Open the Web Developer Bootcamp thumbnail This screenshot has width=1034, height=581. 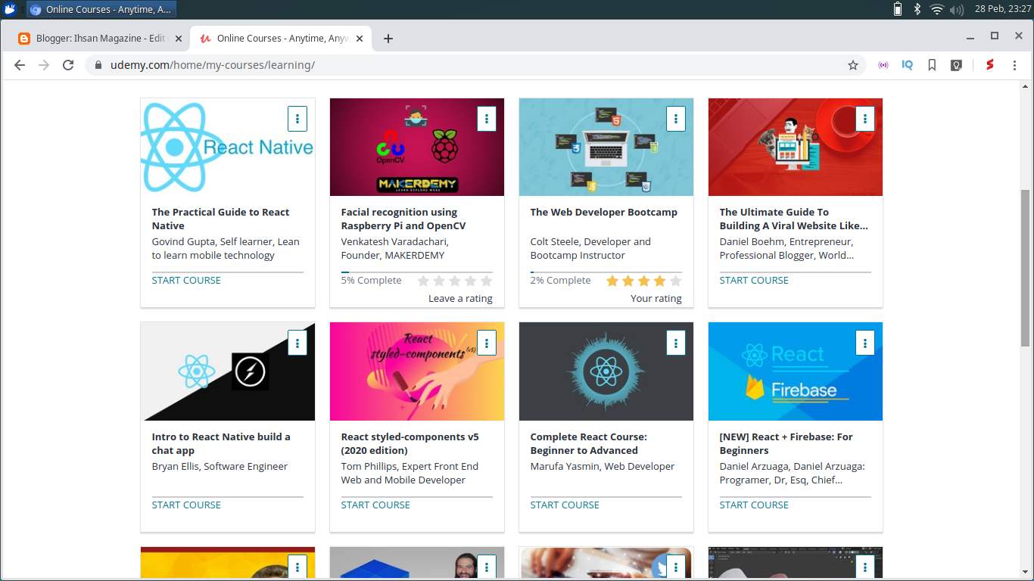606,147
